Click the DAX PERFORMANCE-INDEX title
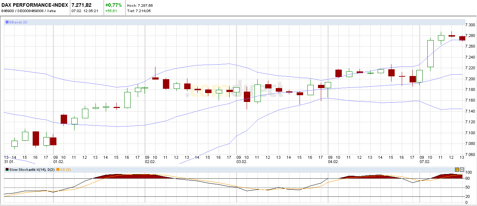 [x=35, y=5]
